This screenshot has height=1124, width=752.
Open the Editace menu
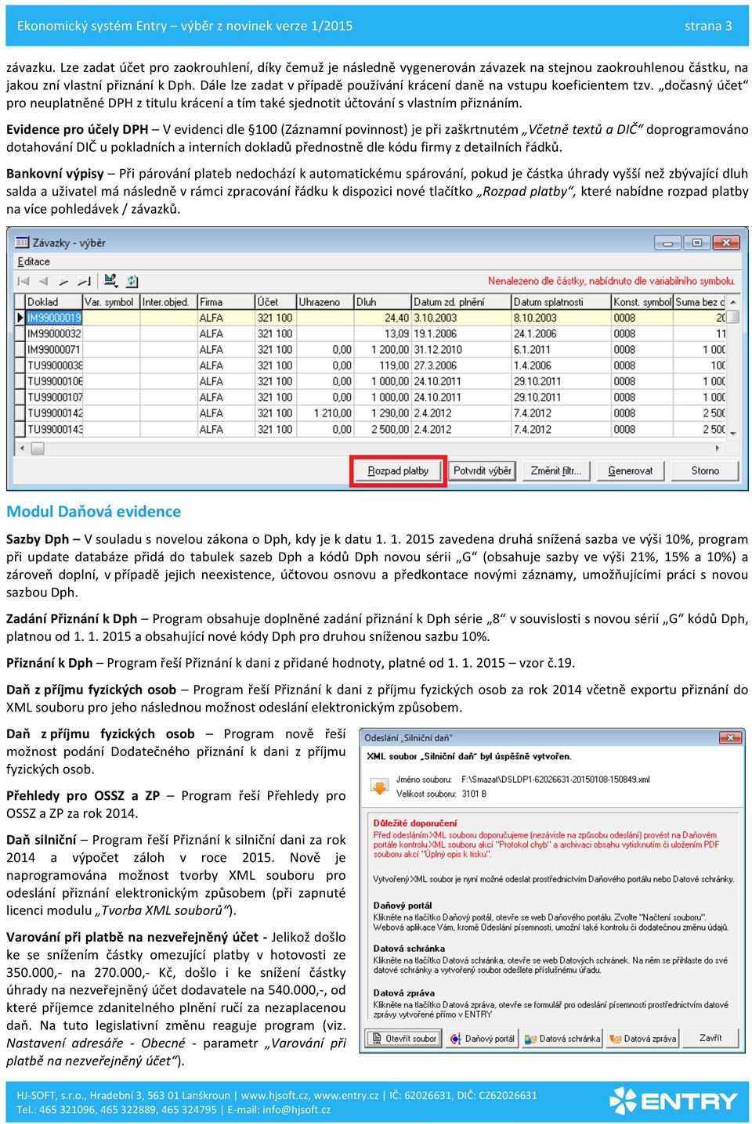34,261
